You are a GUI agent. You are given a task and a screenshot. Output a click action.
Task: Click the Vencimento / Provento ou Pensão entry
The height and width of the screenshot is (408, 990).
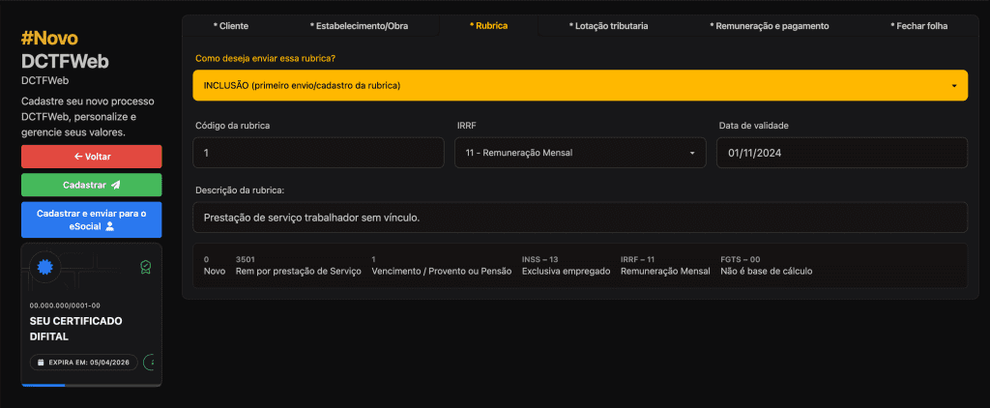click(x=441, y=266)
